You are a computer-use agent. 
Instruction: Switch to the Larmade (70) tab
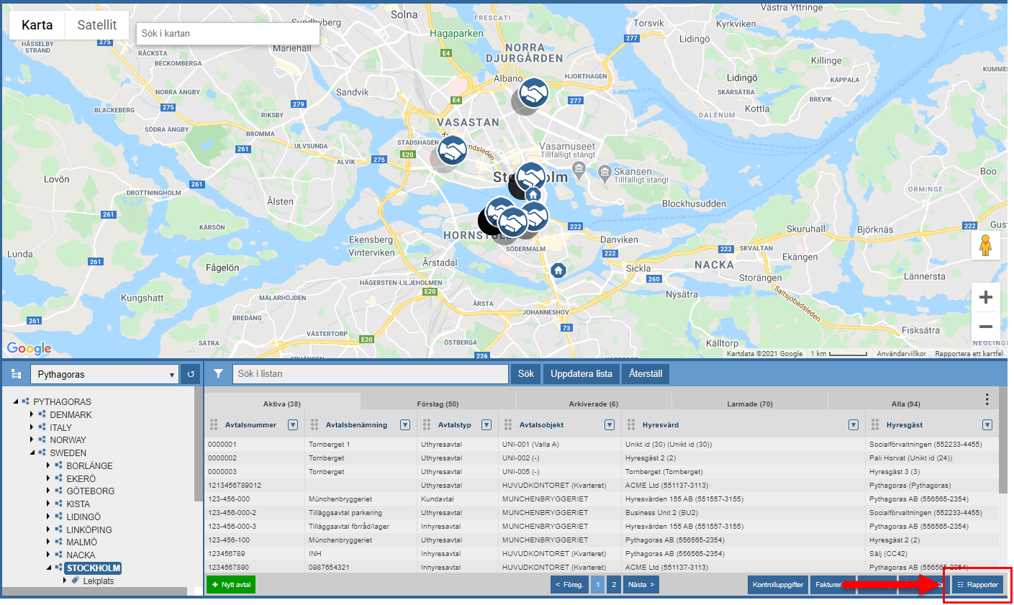(749, 404)
